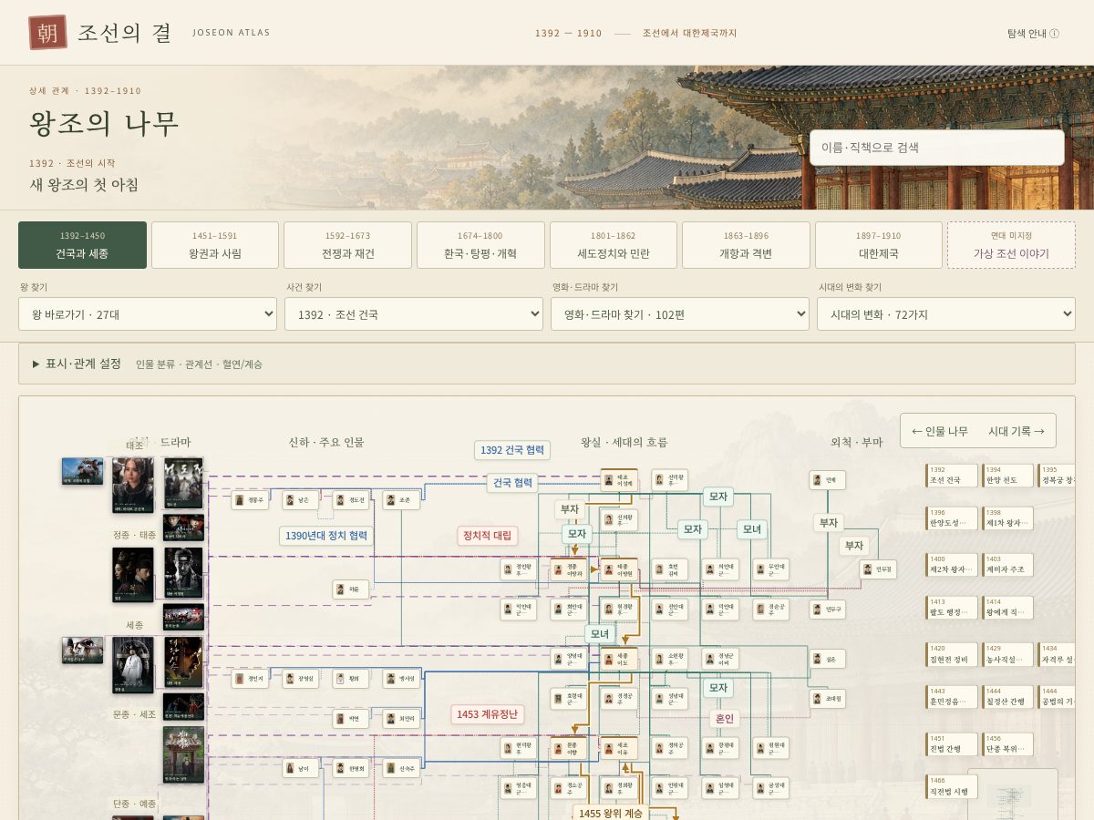This screenshot has height=820, width=1094.
Task: Open 영화·드라마 찾기 102편 dropdown
Action: [680, 314]
